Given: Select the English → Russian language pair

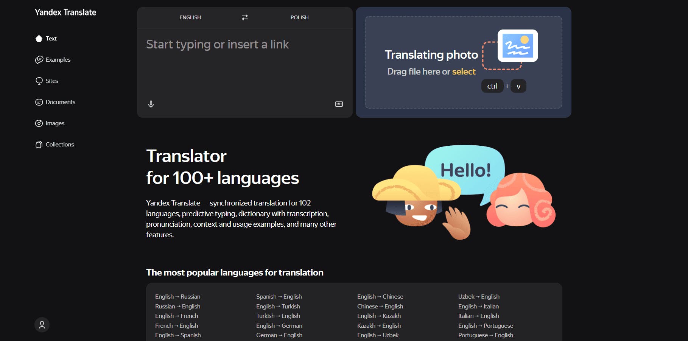Looking at the screenshot, I should (178, 296).
